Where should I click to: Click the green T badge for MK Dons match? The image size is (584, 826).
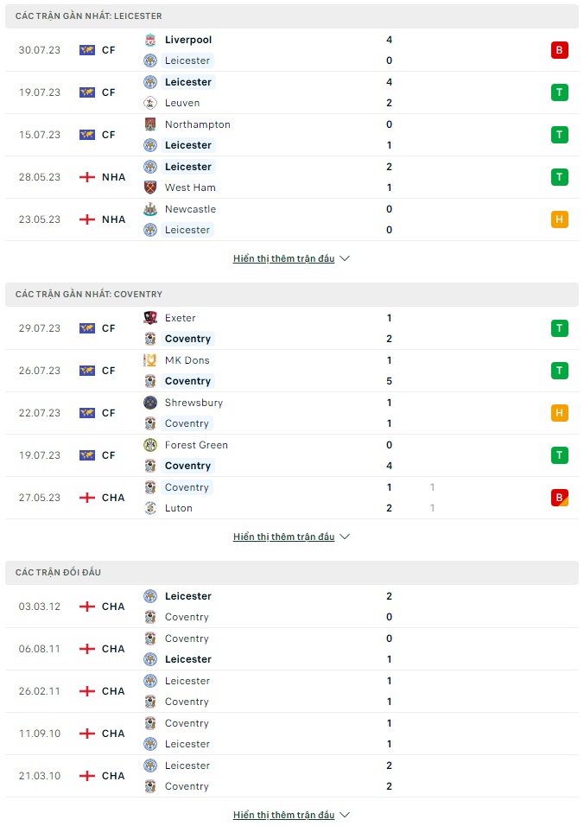click(559, 371)
